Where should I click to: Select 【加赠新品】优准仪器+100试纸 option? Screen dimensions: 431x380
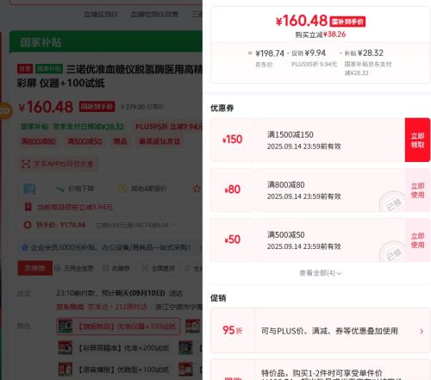118,327
